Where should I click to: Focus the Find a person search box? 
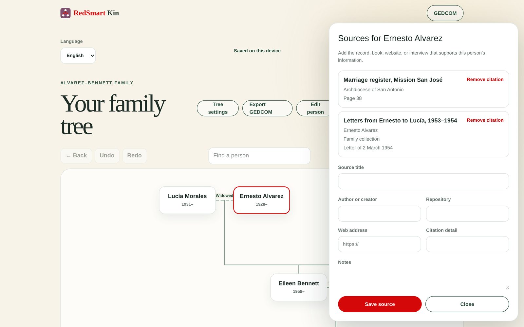(259, 156)
